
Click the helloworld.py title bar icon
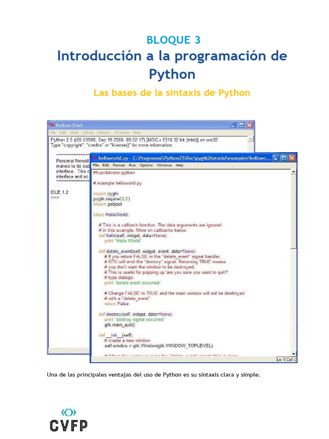pyautogui.click(x=95, y=158)
